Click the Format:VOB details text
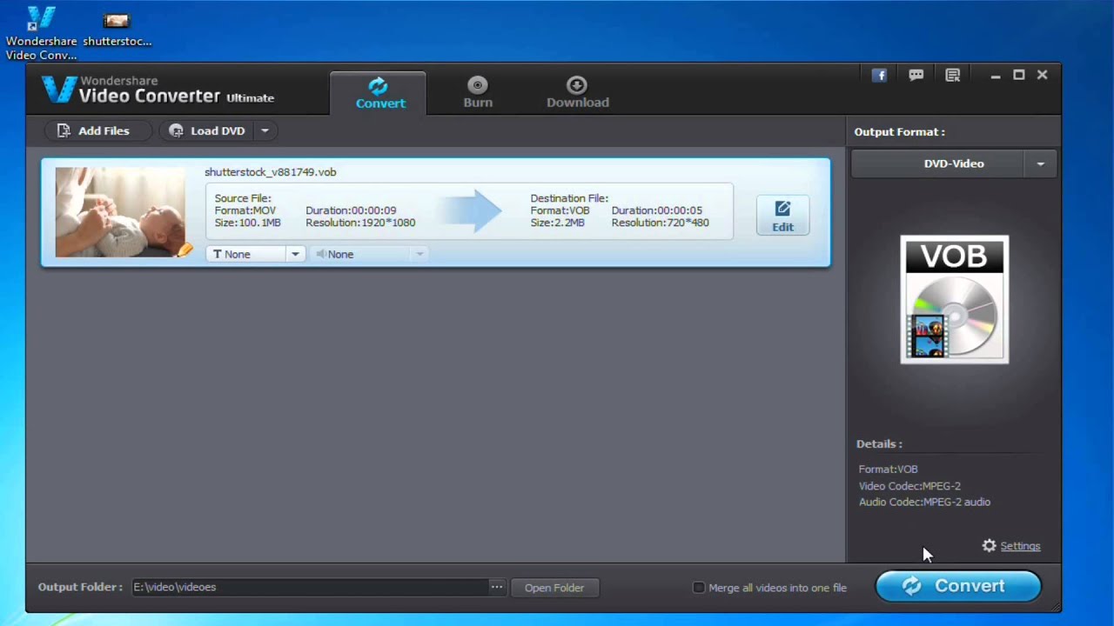 pos(888,469)
